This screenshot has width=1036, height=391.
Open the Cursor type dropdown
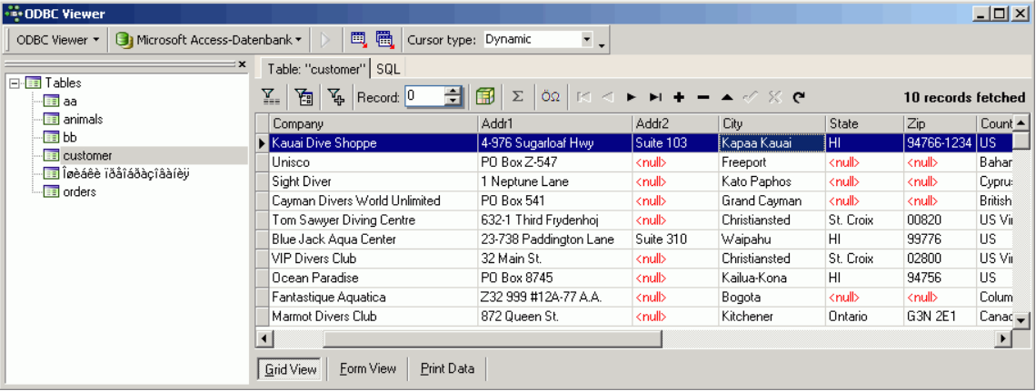586,40
